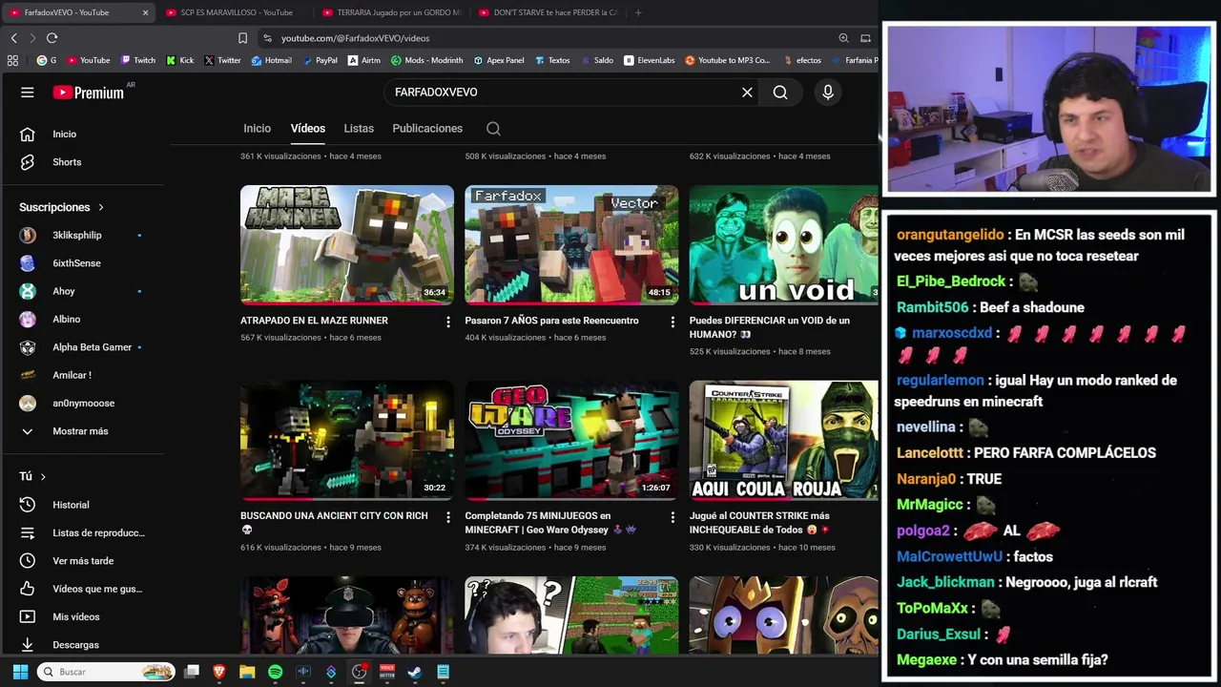Open new tab with plus button

(638, 12)
